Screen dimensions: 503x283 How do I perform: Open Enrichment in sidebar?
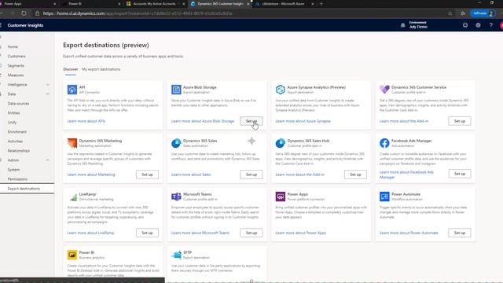coord(17,132)
